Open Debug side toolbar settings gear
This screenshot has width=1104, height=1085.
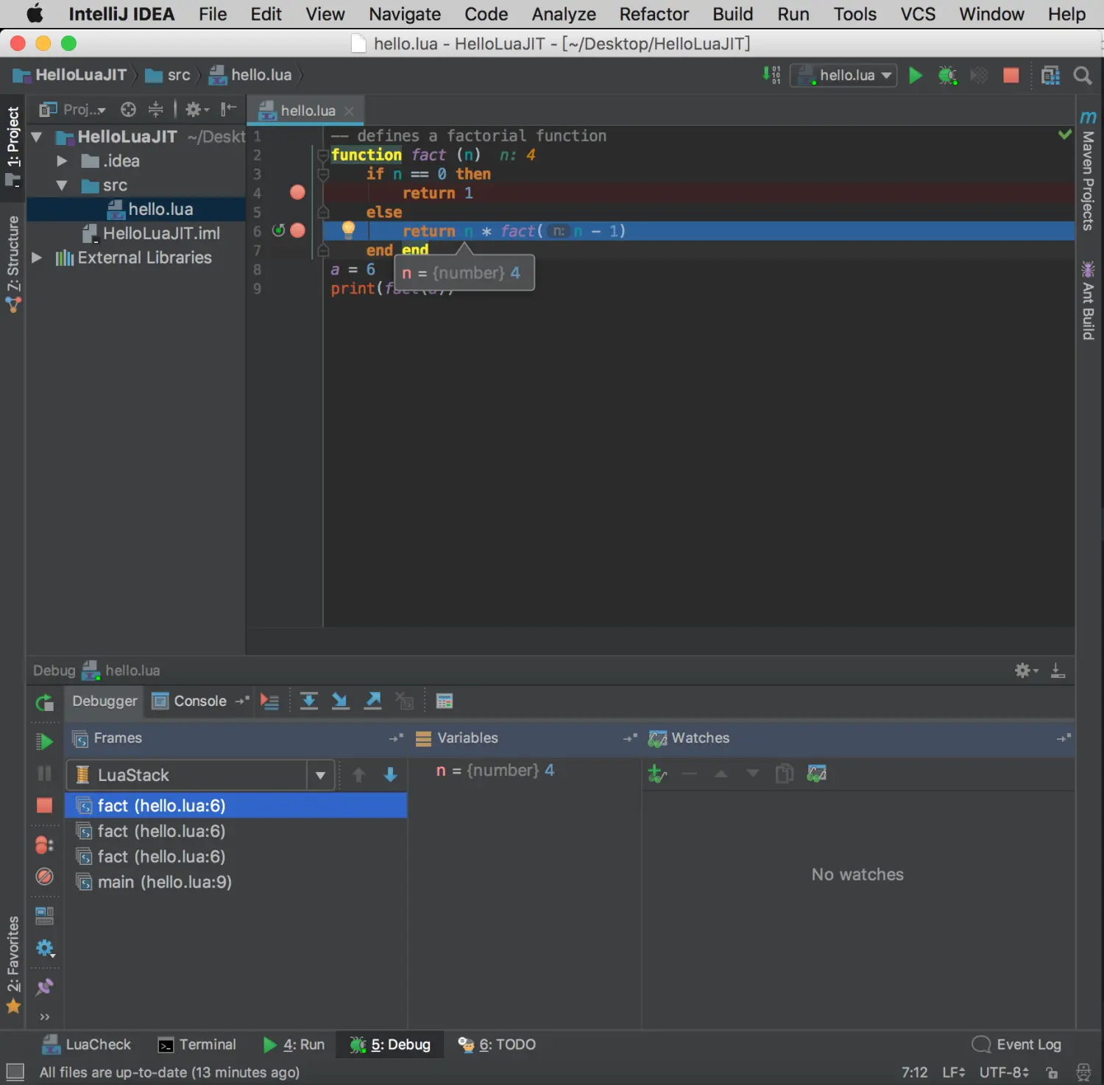(x=45, y=948)
